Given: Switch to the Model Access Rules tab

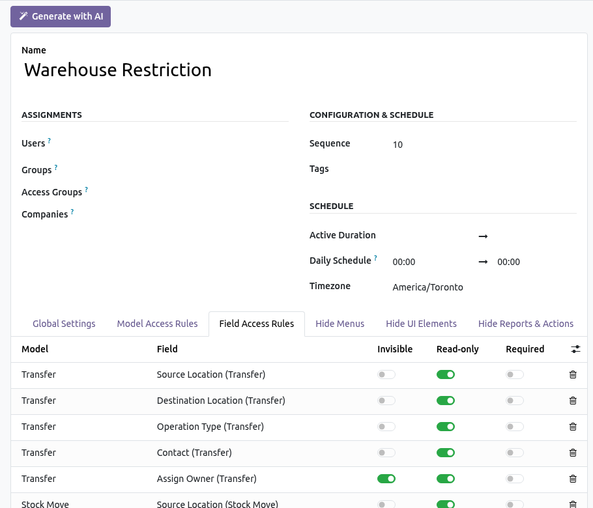Looking at the screenshot, I should (157, 324).
